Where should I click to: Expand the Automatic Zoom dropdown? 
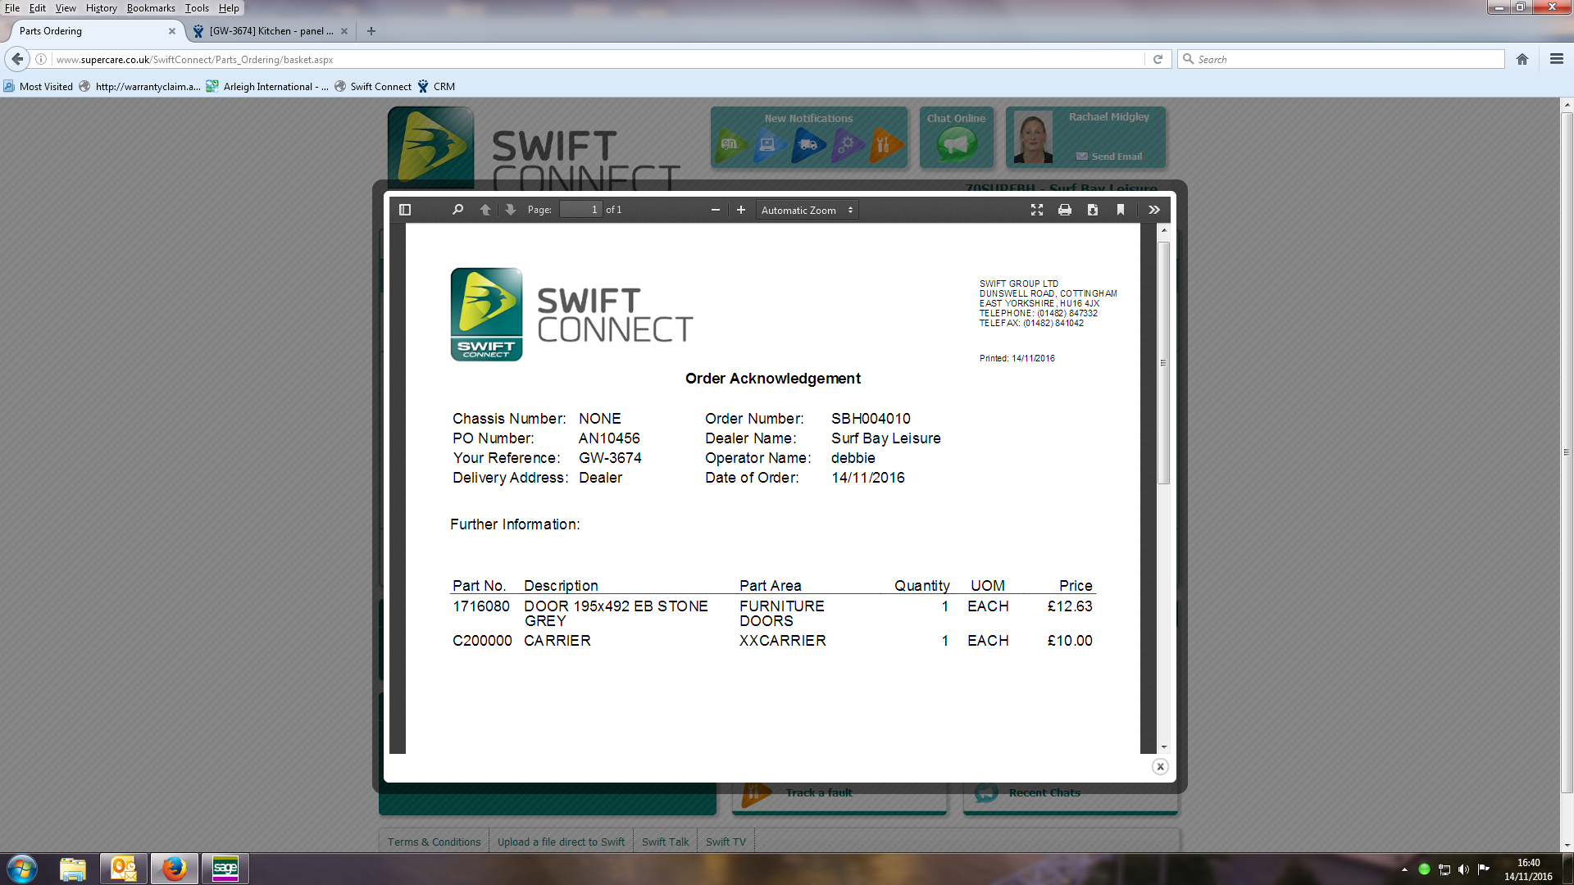[807, 210]
